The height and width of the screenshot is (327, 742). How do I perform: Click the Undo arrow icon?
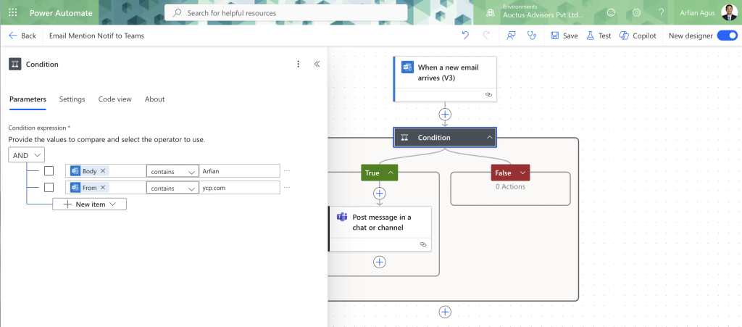[465, 36]
